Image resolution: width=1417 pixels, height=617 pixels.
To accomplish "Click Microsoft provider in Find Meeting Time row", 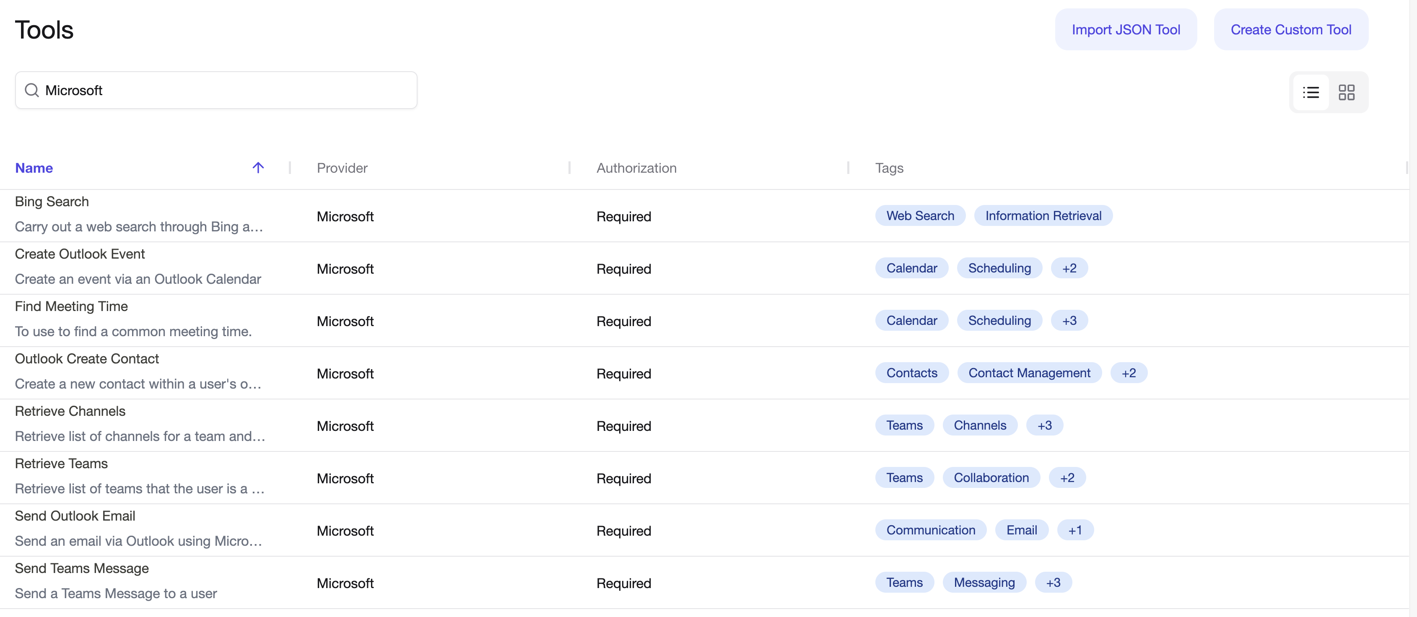I will (x=345, y=321).
